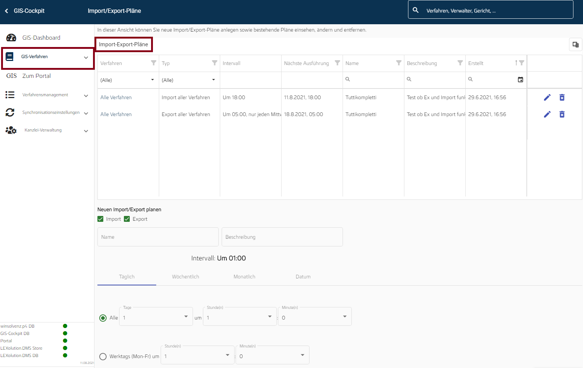Switch to the Monatlich tab

click(x=244, y=277)
